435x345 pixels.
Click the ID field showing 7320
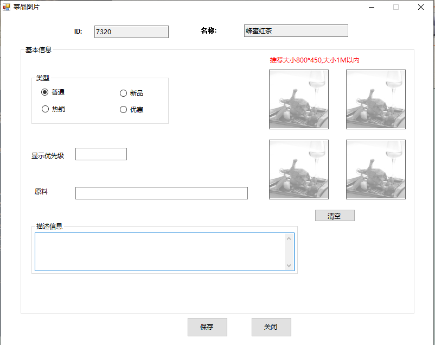(131, 32)
